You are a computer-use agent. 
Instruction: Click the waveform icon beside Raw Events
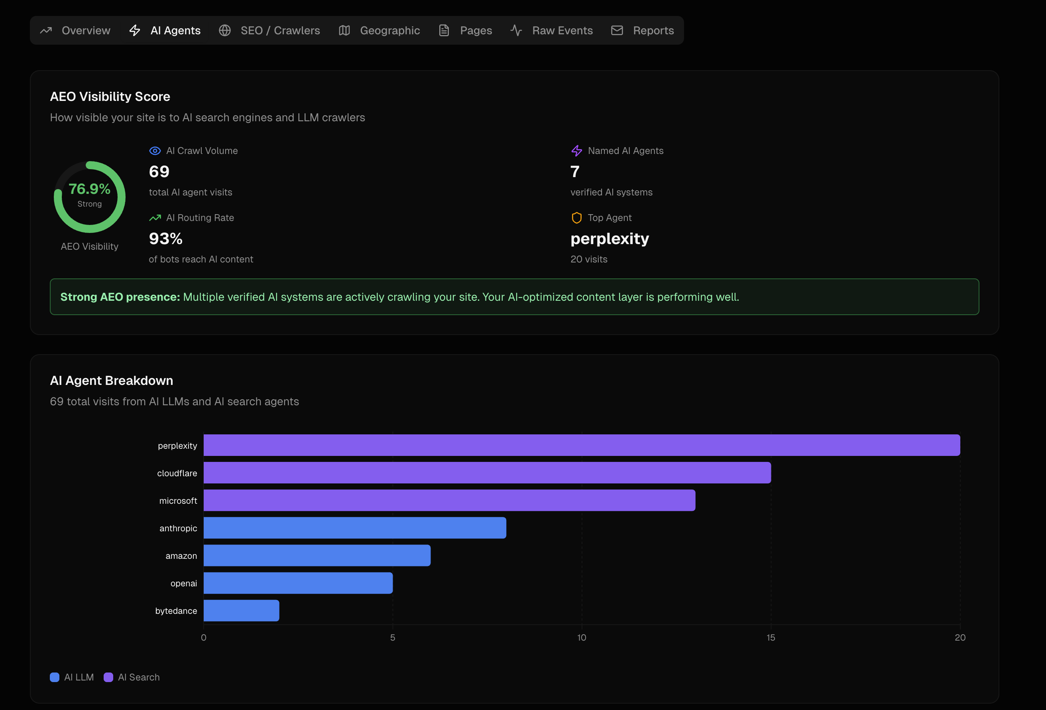tap(516, 30)
